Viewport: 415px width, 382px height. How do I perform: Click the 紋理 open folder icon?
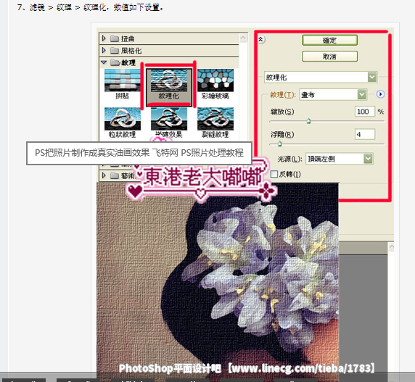[115, 62]
